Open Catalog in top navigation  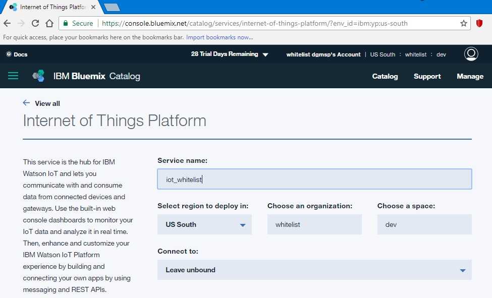click(x=385, y=76)
